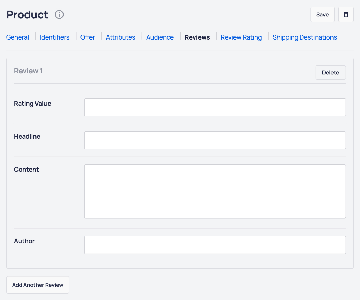Click the trash delete icon
This screenshot has width=360, height=300.
click(x=346, y=14)
